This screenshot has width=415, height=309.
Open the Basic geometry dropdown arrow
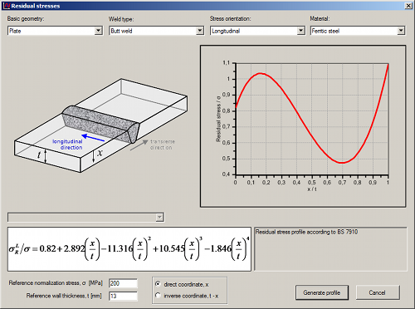(98, 31)
